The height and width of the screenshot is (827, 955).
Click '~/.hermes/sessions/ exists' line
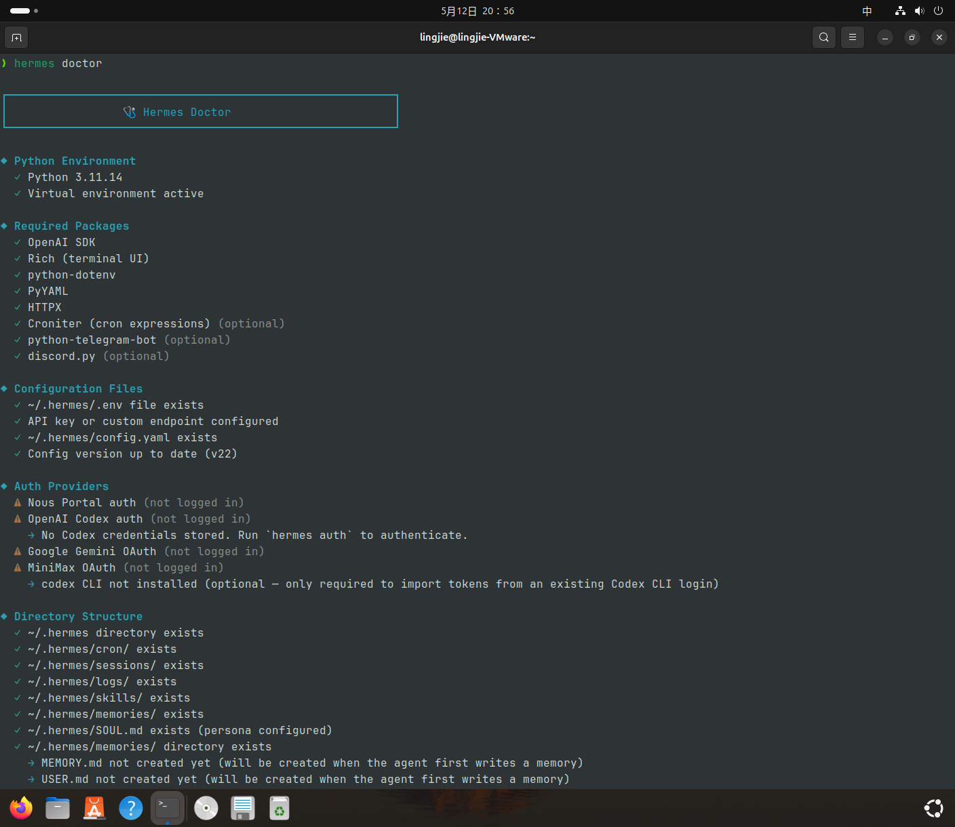115,666
